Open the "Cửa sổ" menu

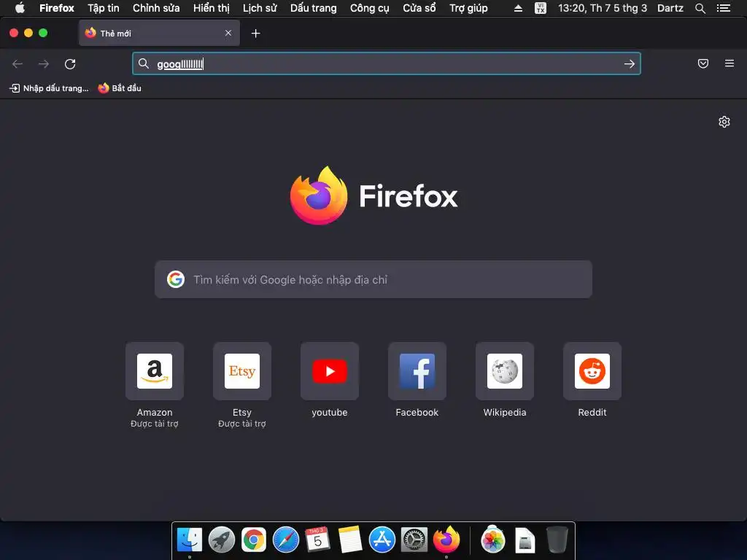[x=419, y=8]
